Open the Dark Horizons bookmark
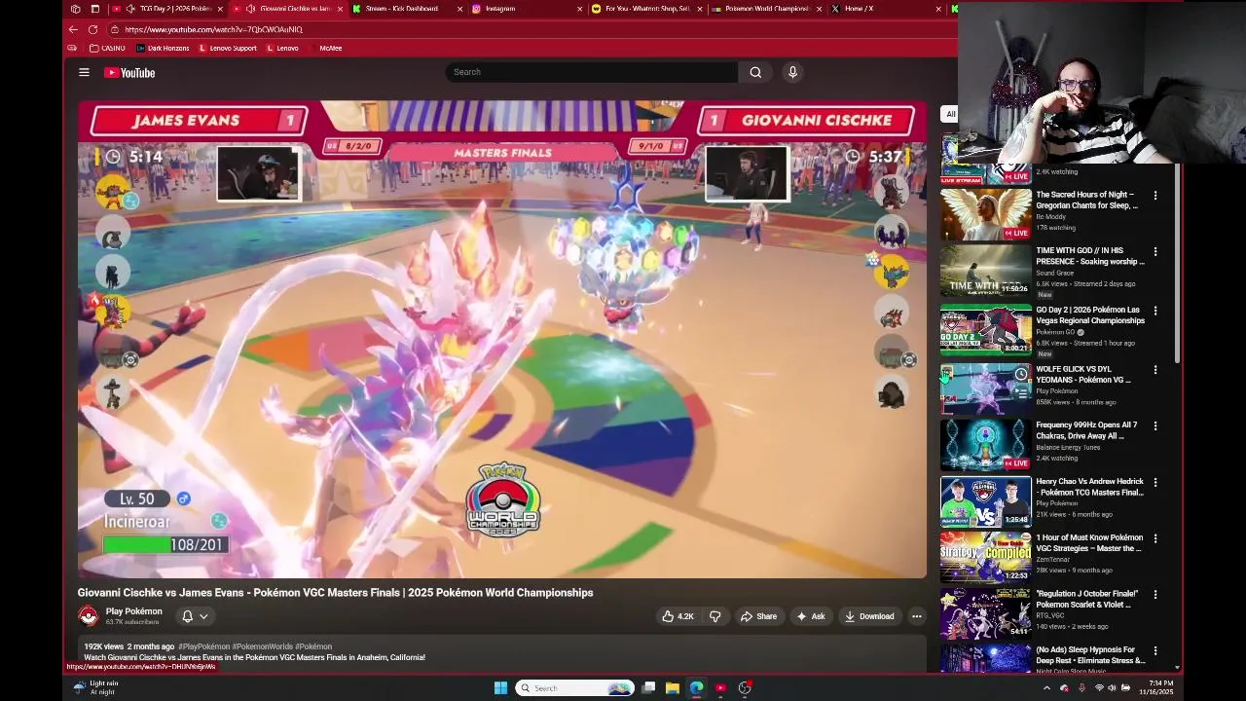Screen dimensions: 1246x701 [163, 48]
